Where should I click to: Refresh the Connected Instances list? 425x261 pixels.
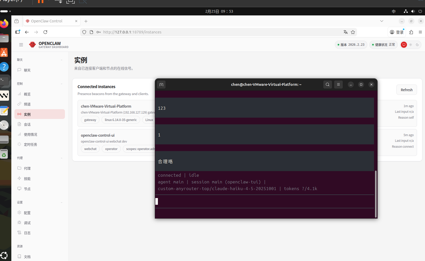coord(406,90)
